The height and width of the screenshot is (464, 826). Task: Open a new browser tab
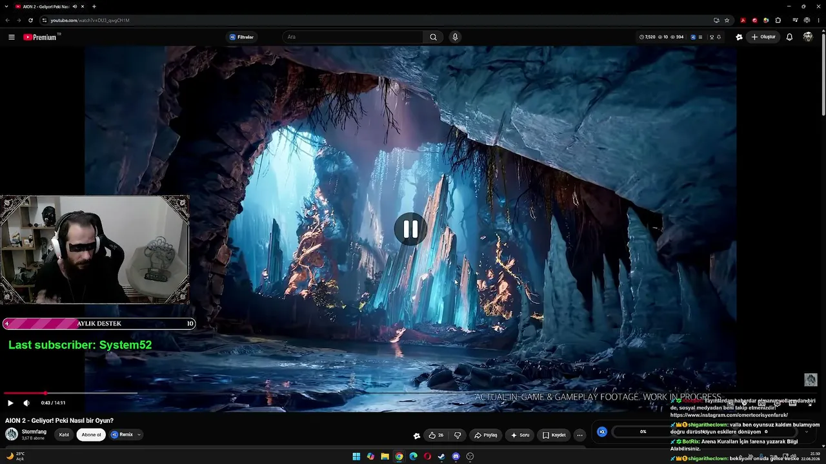(x=94, y=6)
